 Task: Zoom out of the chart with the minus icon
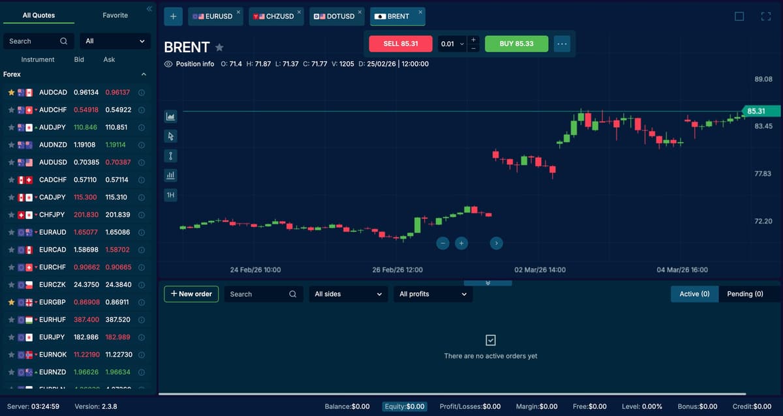coord(442,243)
